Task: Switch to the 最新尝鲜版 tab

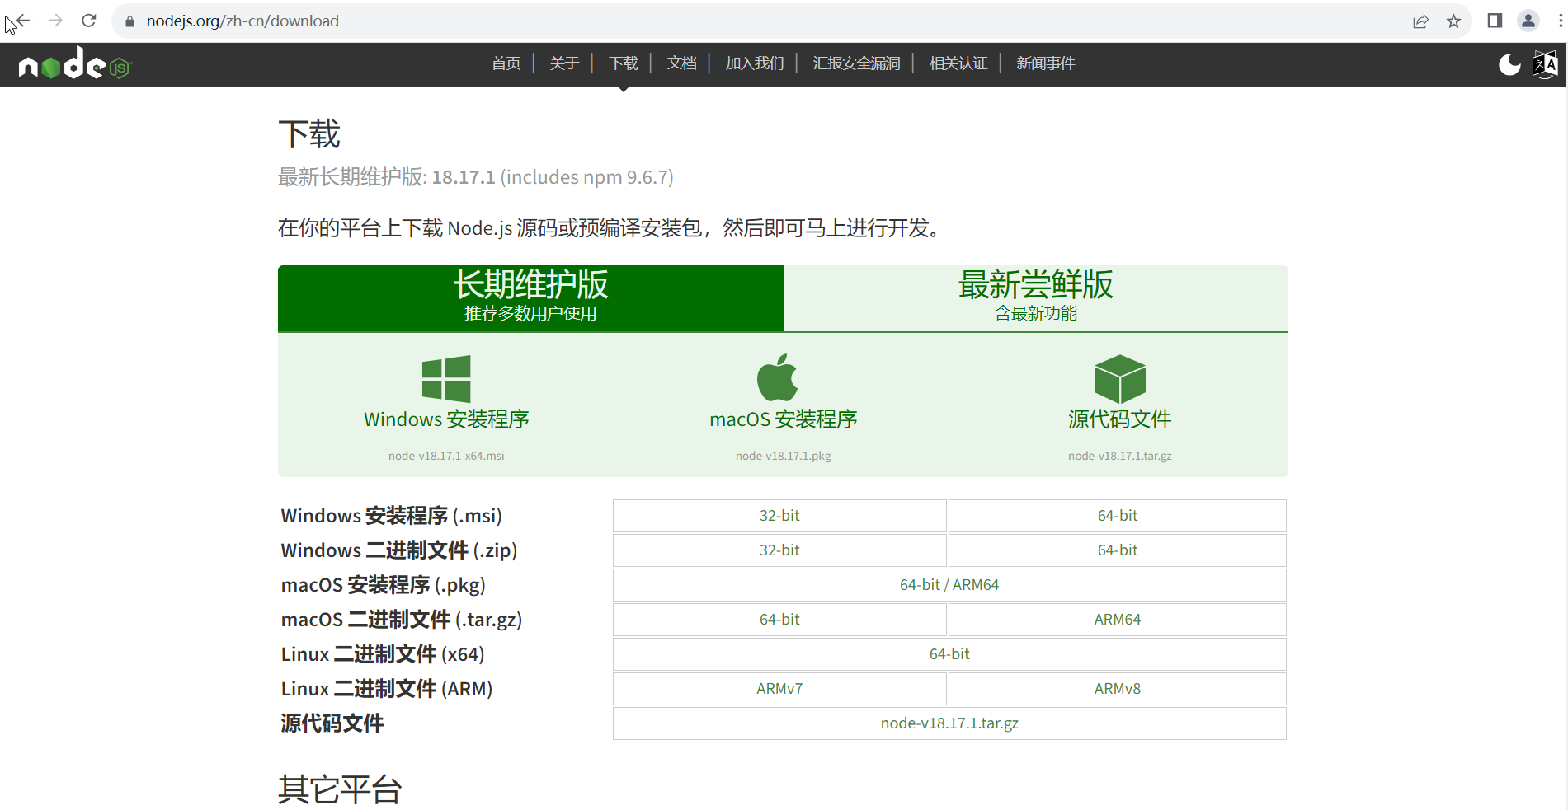Action: coord(1035,298)
